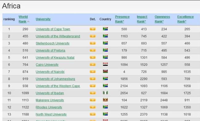200x121 pixels.
Task: Sort table by Impact Rank header
Action: coord(142,19)
